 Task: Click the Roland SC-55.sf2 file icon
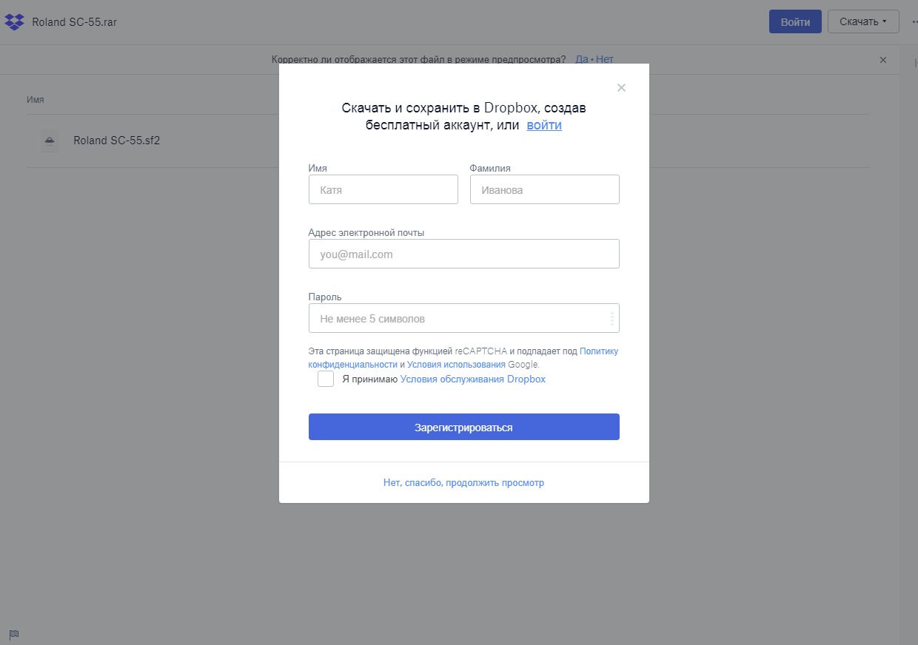[x=49, y=141]
